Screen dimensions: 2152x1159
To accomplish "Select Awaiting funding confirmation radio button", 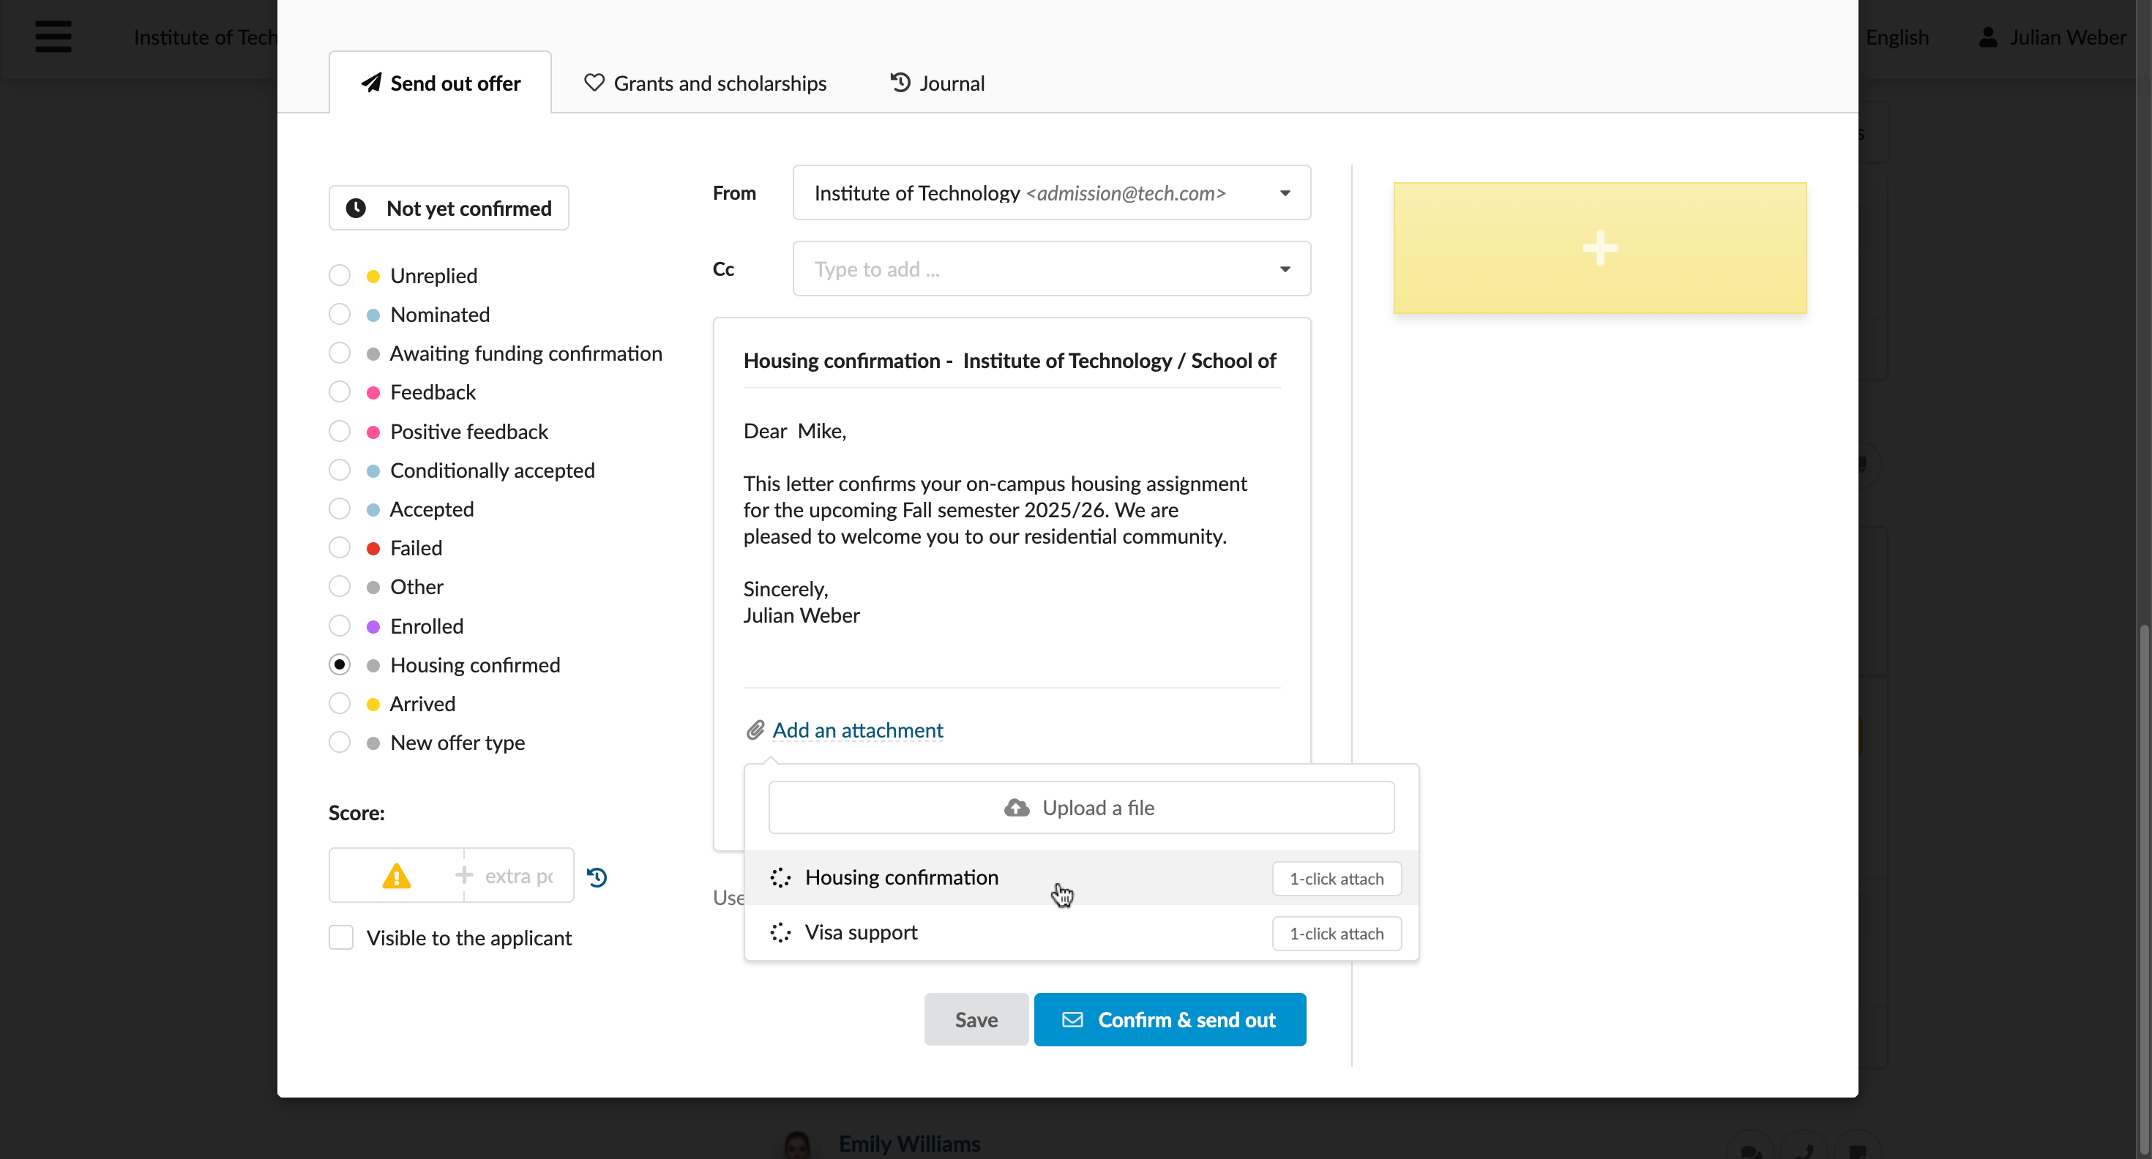I will (x=339, y=353).
